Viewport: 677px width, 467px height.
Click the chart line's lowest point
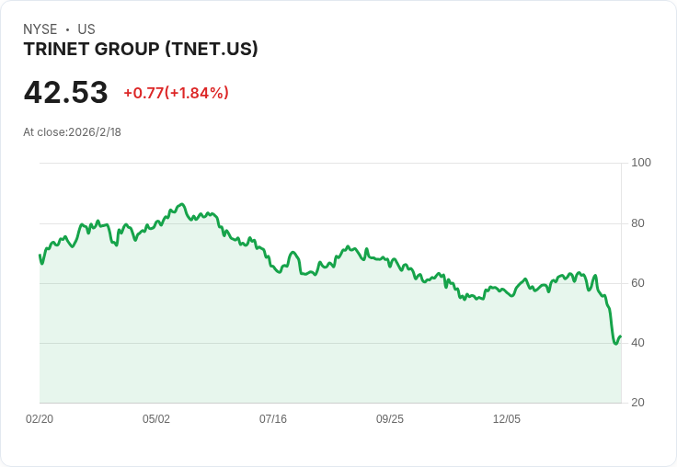615,344
